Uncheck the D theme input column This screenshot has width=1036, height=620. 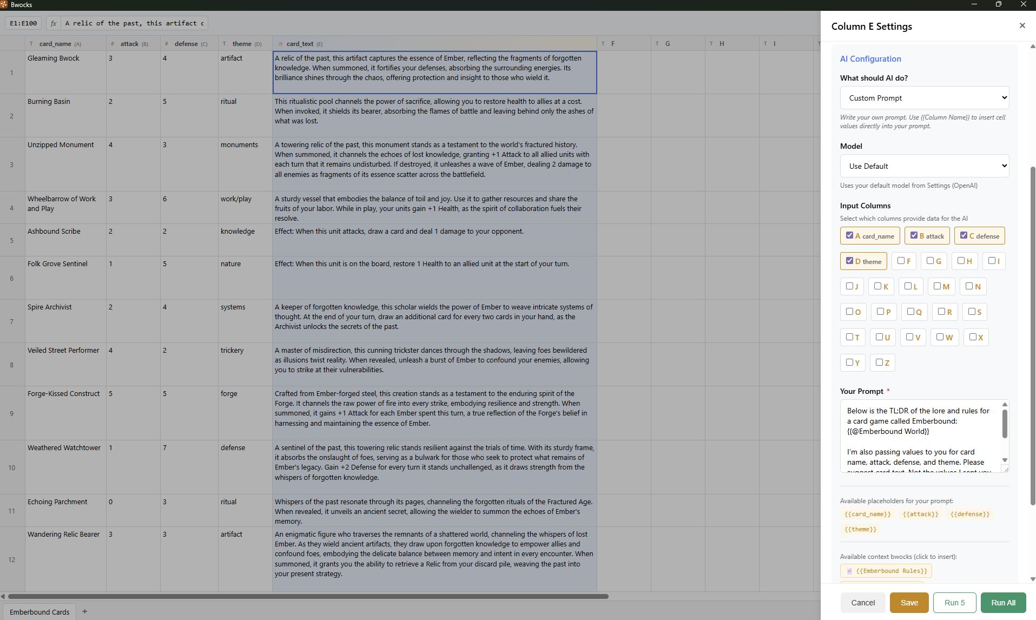pos(850,261)
